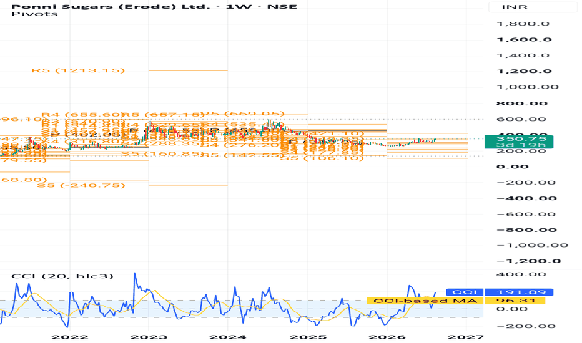The width and height of the screenshot is (582, 343).
Task: Click the 2027 time axis label
Action: click(x=465, y=337)
